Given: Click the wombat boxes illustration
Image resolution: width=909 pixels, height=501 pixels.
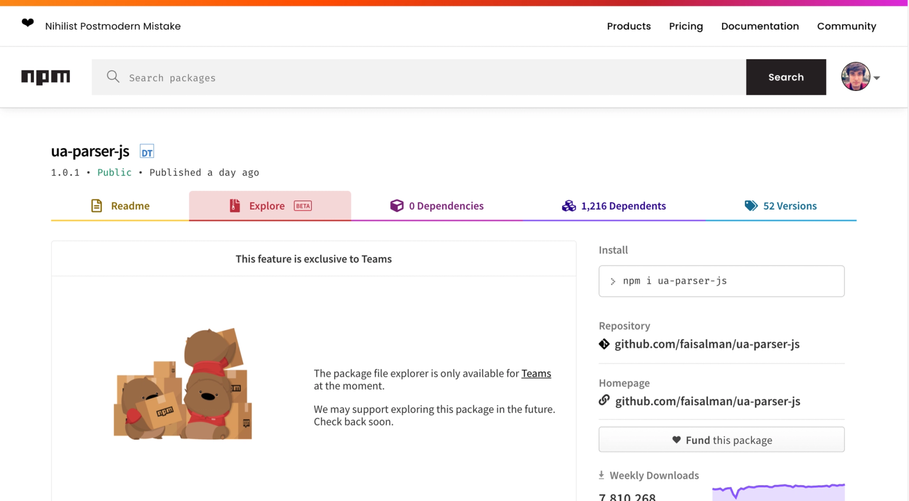Looking at the screenshot, I should click(x=183, y=383).
